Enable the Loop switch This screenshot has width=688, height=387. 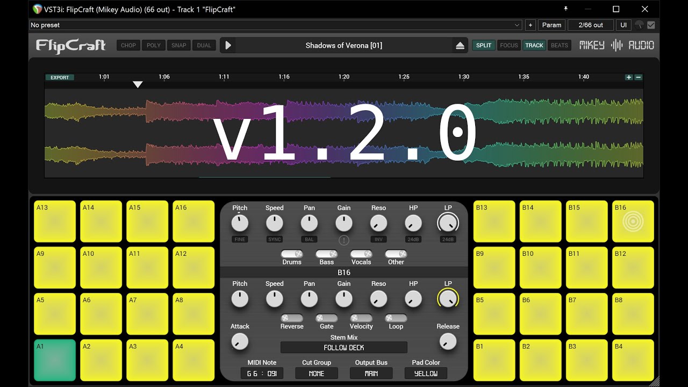[396, 318]
